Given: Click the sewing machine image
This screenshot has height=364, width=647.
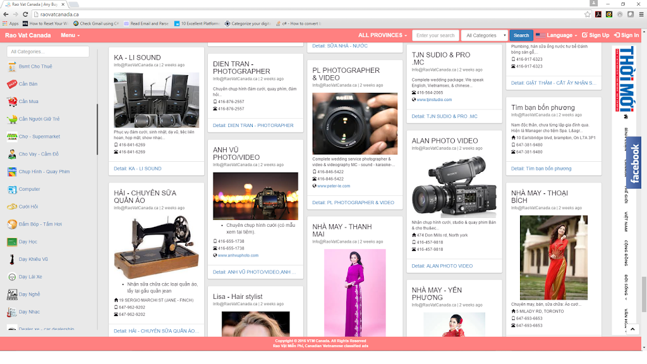Looking at the screenshot, I should (x=157, y=247).
